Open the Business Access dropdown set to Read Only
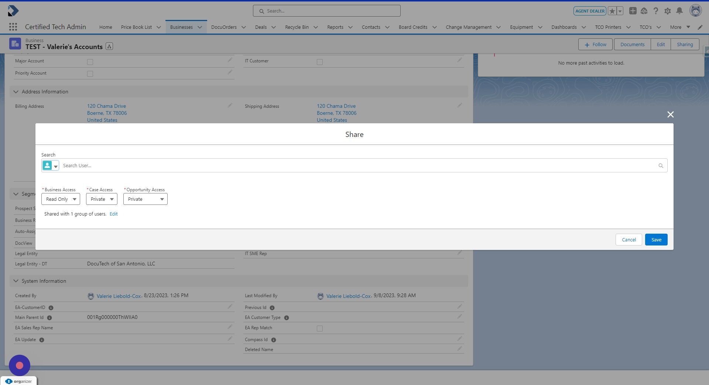Viewport: 709px width, 385px height. 60,199
